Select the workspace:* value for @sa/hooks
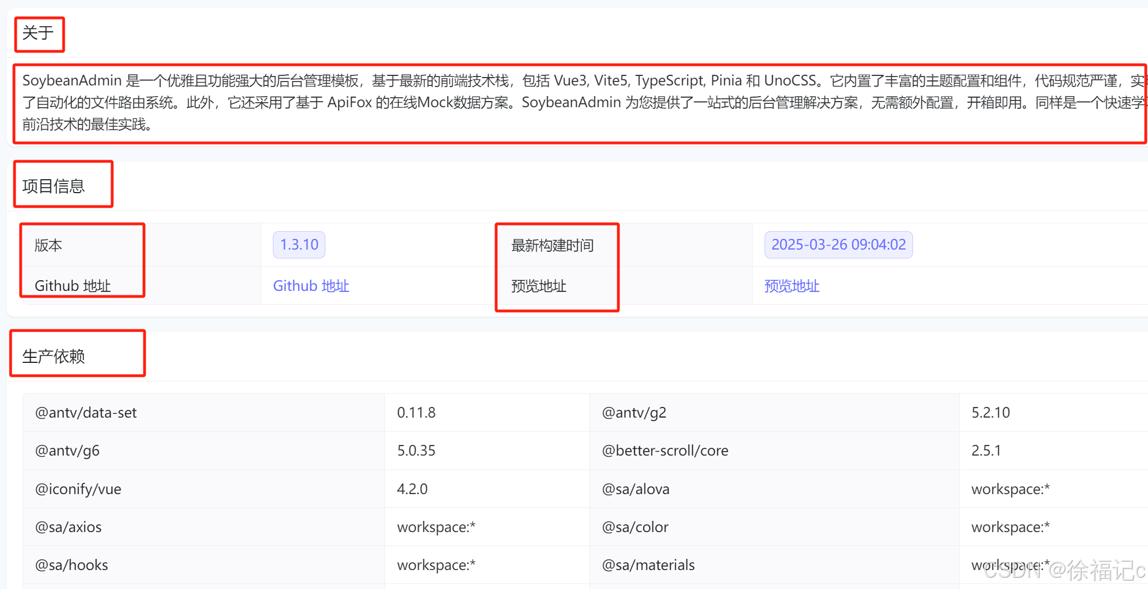Screen dimensions: 1148x589 coord(436,565)
